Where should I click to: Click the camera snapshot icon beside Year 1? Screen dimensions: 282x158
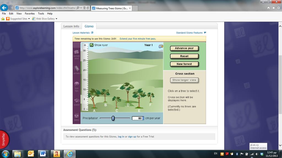point(161,46)
